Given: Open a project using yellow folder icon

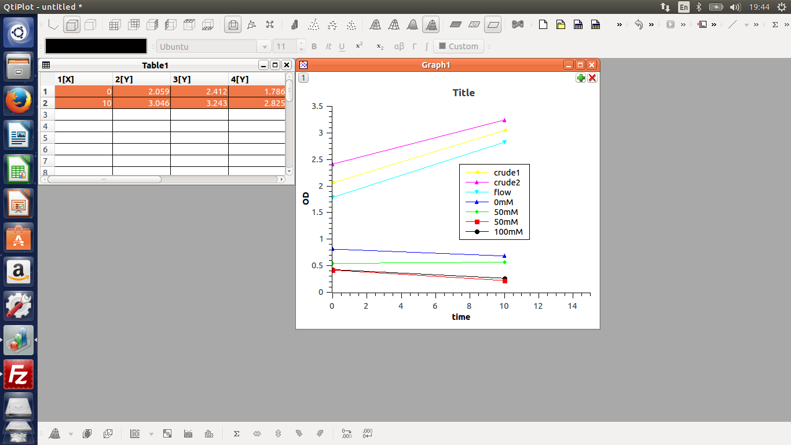Looking at the screenshot, I should tap(561, 25).
